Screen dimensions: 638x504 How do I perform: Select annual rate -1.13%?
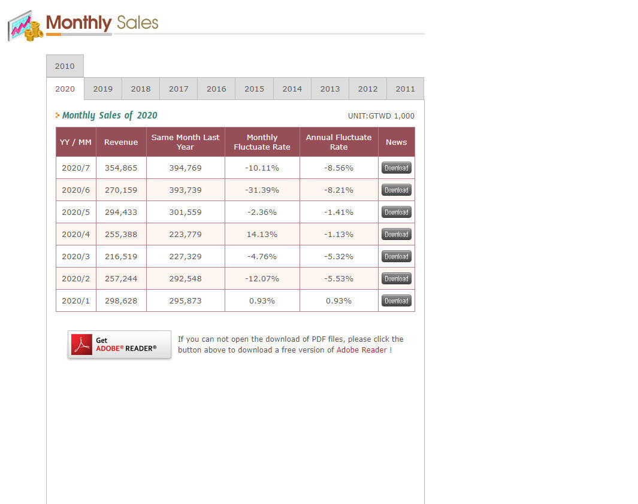pyautogui.click(x=338, y=234)
